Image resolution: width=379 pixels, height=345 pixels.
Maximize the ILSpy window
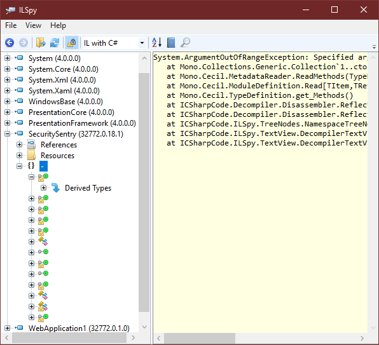334,10
